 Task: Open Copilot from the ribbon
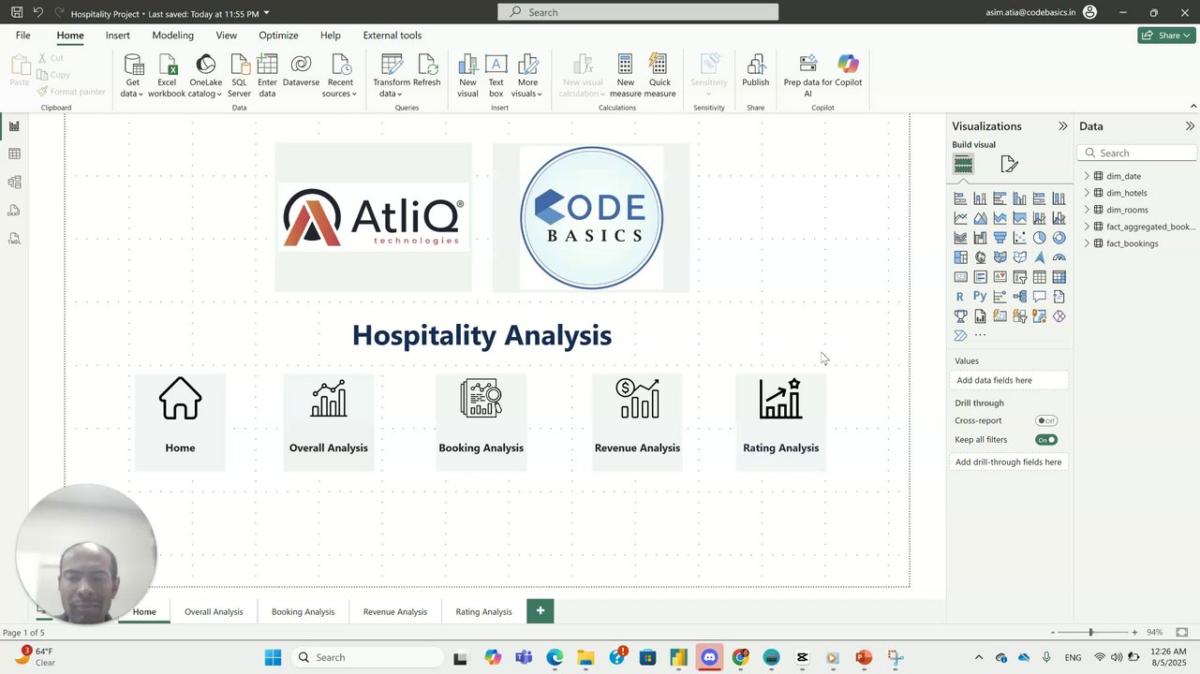[849, 71]
